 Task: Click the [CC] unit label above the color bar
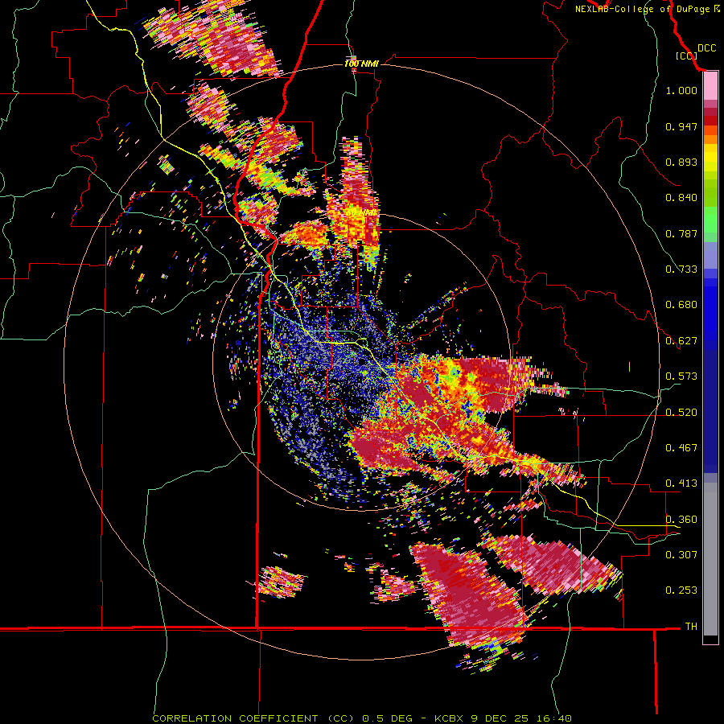pos(686,56)
